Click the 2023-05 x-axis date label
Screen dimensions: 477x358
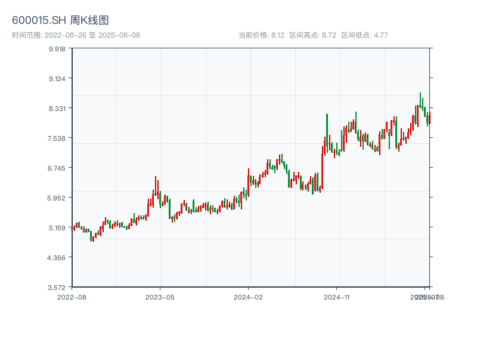(x=160, y=297)
